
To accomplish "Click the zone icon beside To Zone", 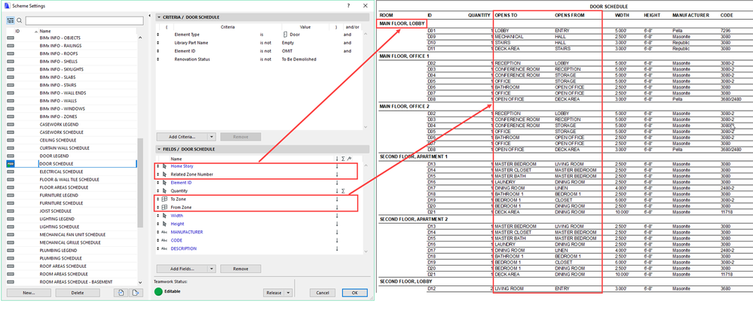I will coord(165,199).
